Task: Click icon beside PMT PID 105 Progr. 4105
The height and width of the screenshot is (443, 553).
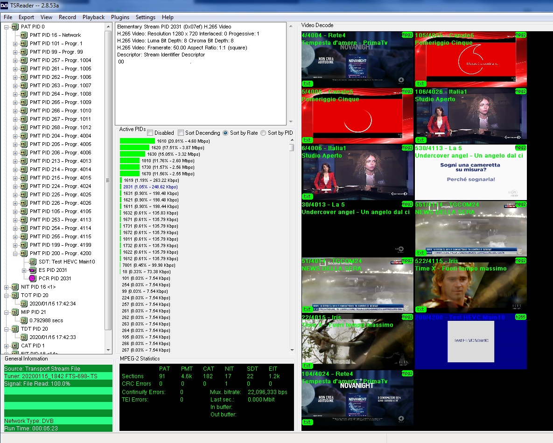Action: [x=24, y=211]
